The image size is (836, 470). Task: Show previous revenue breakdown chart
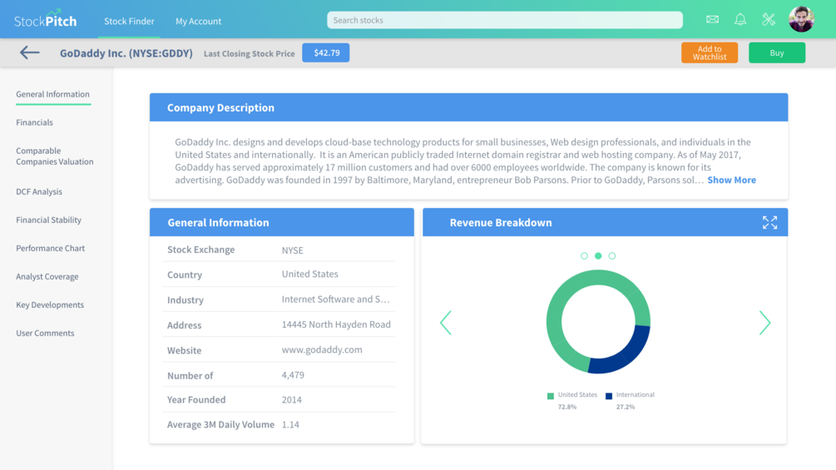pos(446,323)
